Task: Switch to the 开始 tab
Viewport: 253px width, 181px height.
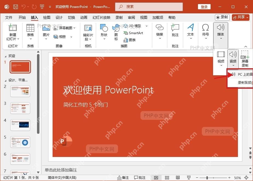Action: [22, 17]
